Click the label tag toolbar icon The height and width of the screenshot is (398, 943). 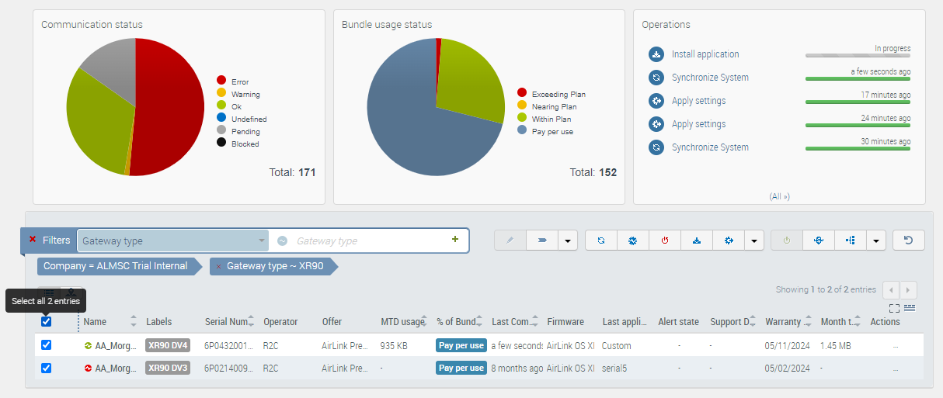(542, 241)
